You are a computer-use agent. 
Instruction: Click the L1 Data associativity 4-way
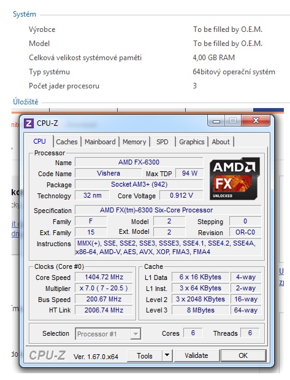(x=246, y=277)
